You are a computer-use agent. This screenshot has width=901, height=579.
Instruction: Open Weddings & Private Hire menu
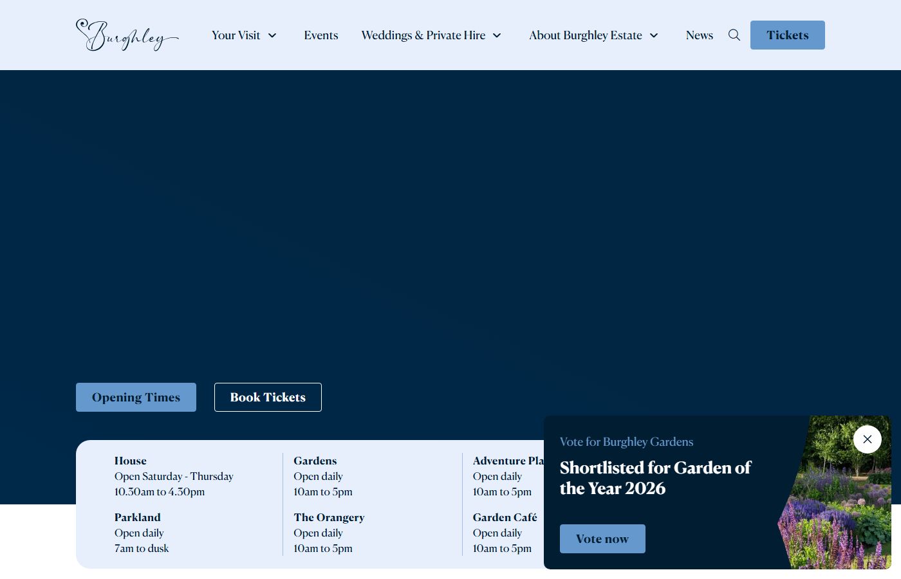(x=423, y=35)
